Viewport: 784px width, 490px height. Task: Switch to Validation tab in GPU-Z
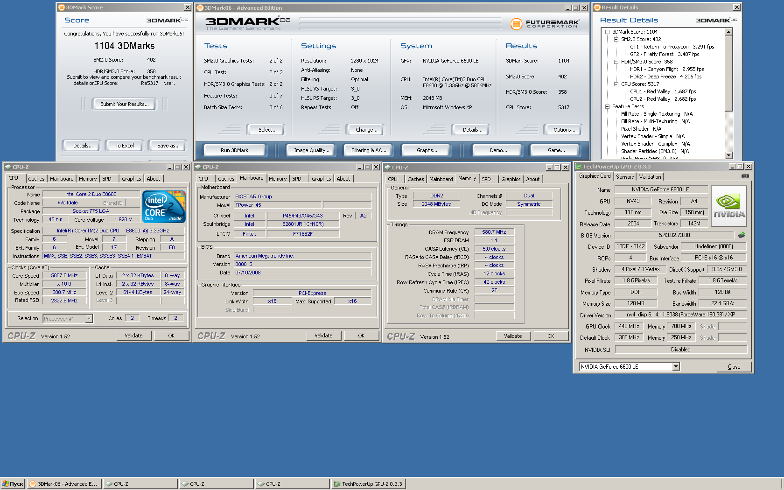point(650,177)
